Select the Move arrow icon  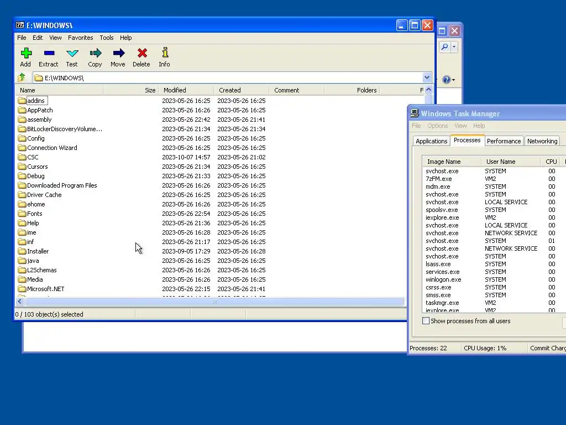(x=118, y=53)
